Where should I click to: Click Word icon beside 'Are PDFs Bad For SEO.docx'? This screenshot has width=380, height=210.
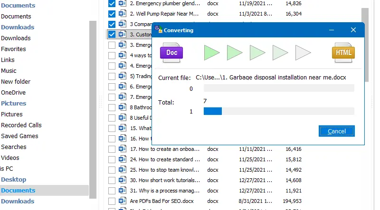tap(122, 201)
